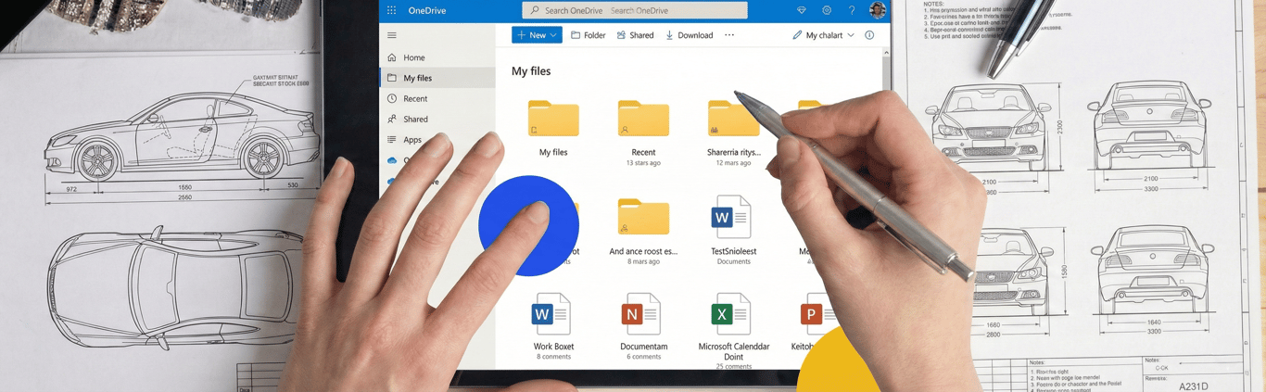This screenshot has height=392, width=1266.
Task: Click the My files heading
Action: pyautogui.click(x=531, y=70)
